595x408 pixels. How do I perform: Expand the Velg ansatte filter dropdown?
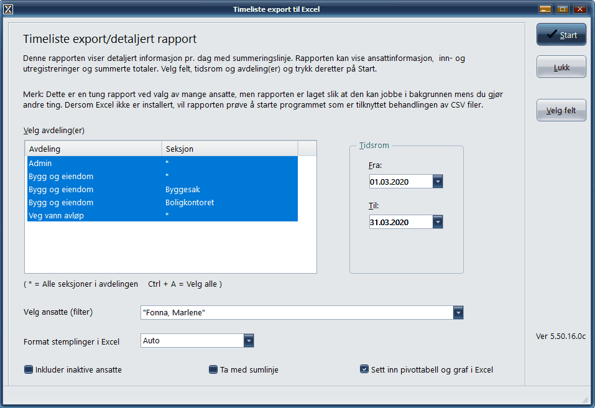(x=458, y=313)
